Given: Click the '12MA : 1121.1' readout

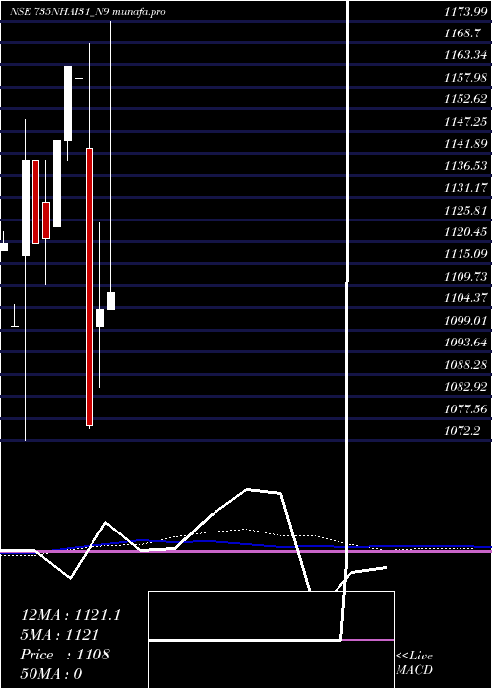Looking at the screenshot, I should (x=70, y=615).
